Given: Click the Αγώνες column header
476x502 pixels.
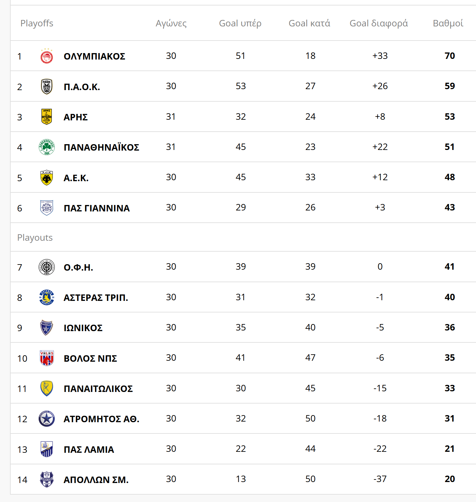Looking at the screenshot, I should [x=171, y=23].
